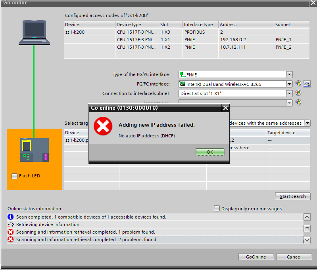
Task: Click the PN/IE_2 subnet cell
Action: click(x=292, y=47)
